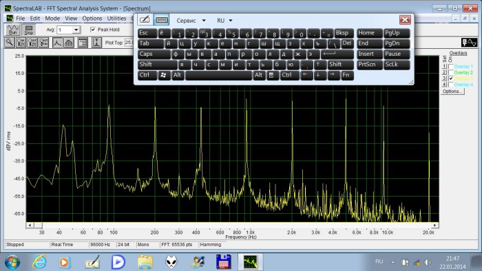The image size is (482, 271).
Task: Switch to line graph plot style
Action: [57, 43]
